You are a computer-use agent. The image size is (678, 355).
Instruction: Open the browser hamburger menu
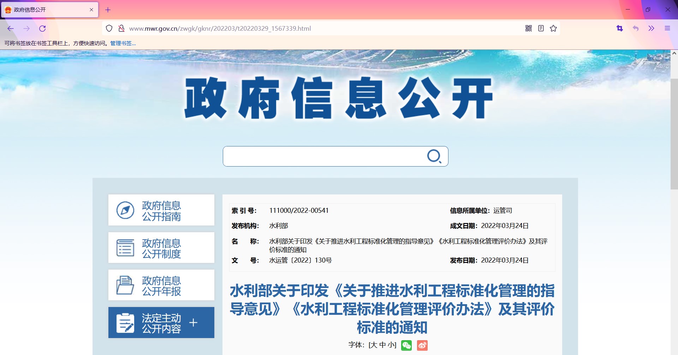pos(667,28)
